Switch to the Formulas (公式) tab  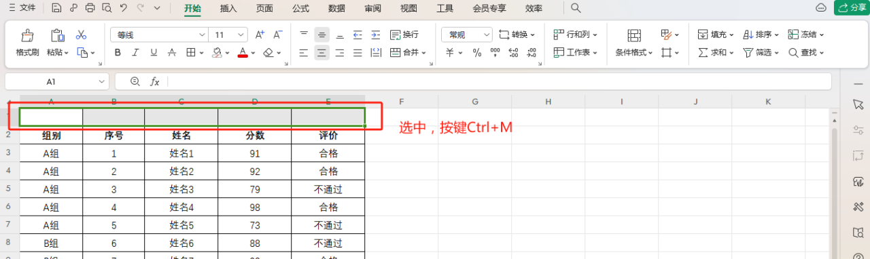pos(300,8)
